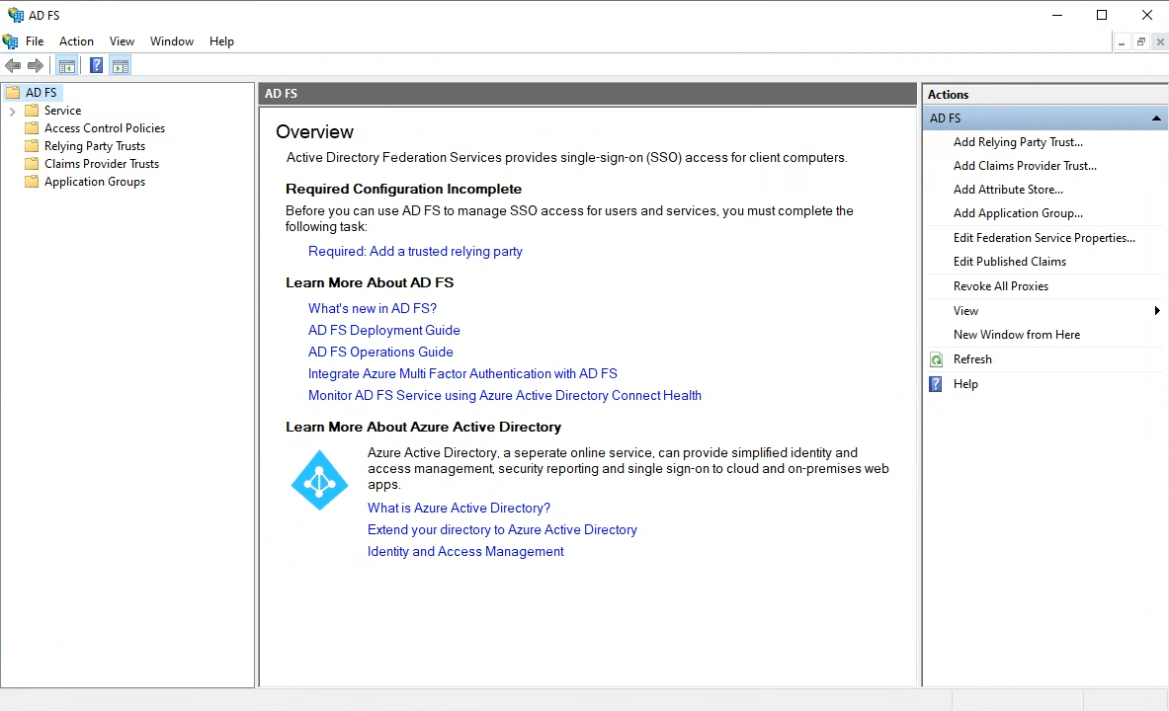The image size is (1169, 711).
Task: Toggle the Show/Hide Console Tree icon
Action: coord(66,65)
